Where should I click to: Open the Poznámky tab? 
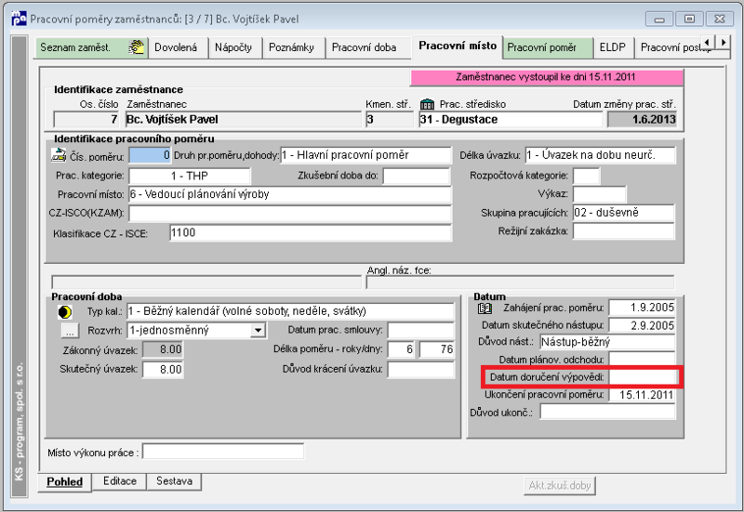pos(294,47)
